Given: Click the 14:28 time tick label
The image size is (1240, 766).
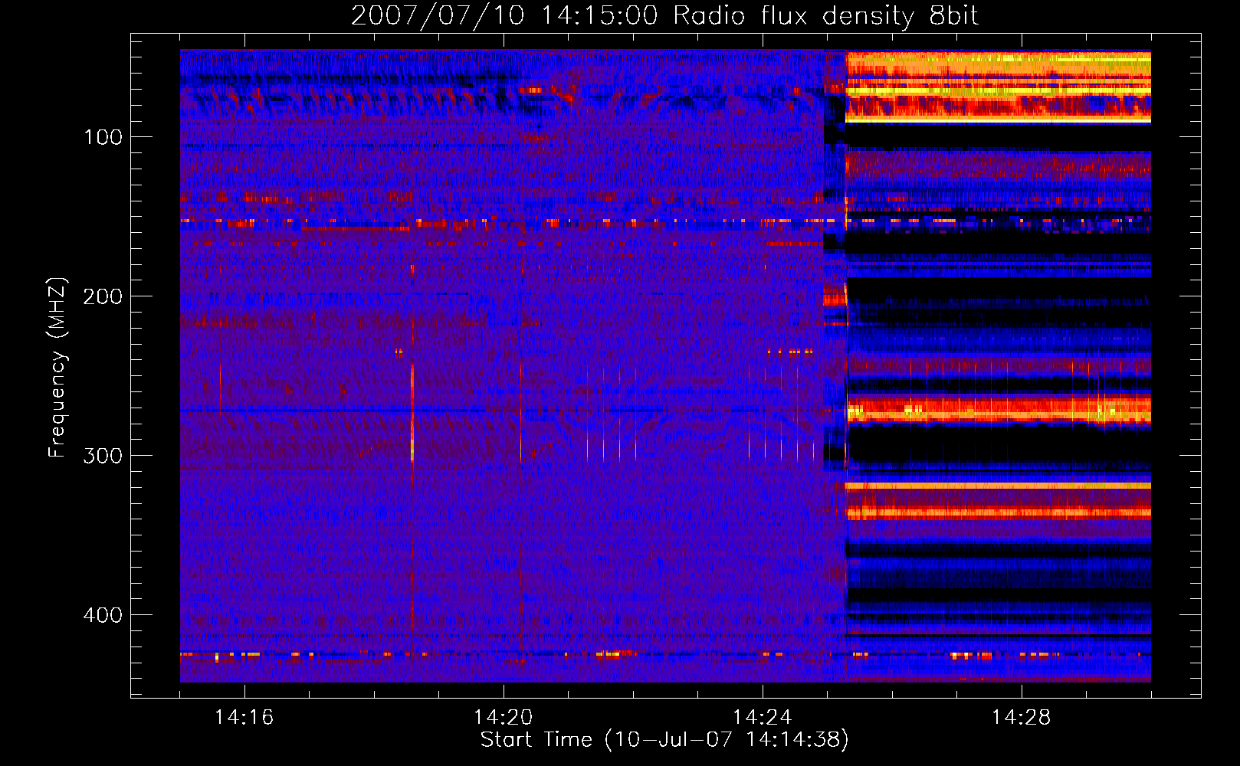Looking at the screenshot, I should (1021, 717).
